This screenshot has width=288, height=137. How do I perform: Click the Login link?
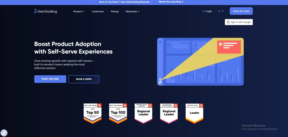pos(207,11)
